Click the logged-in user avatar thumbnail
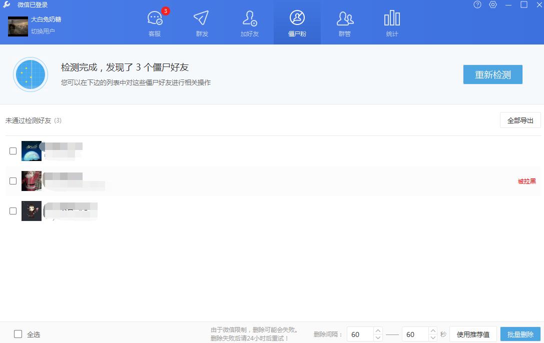The image size is (544, 343). 18,25
